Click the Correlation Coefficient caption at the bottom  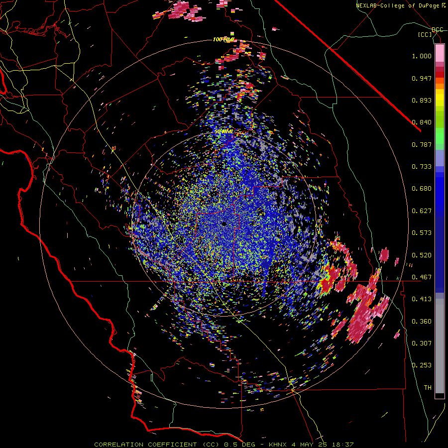click(224, 445)
